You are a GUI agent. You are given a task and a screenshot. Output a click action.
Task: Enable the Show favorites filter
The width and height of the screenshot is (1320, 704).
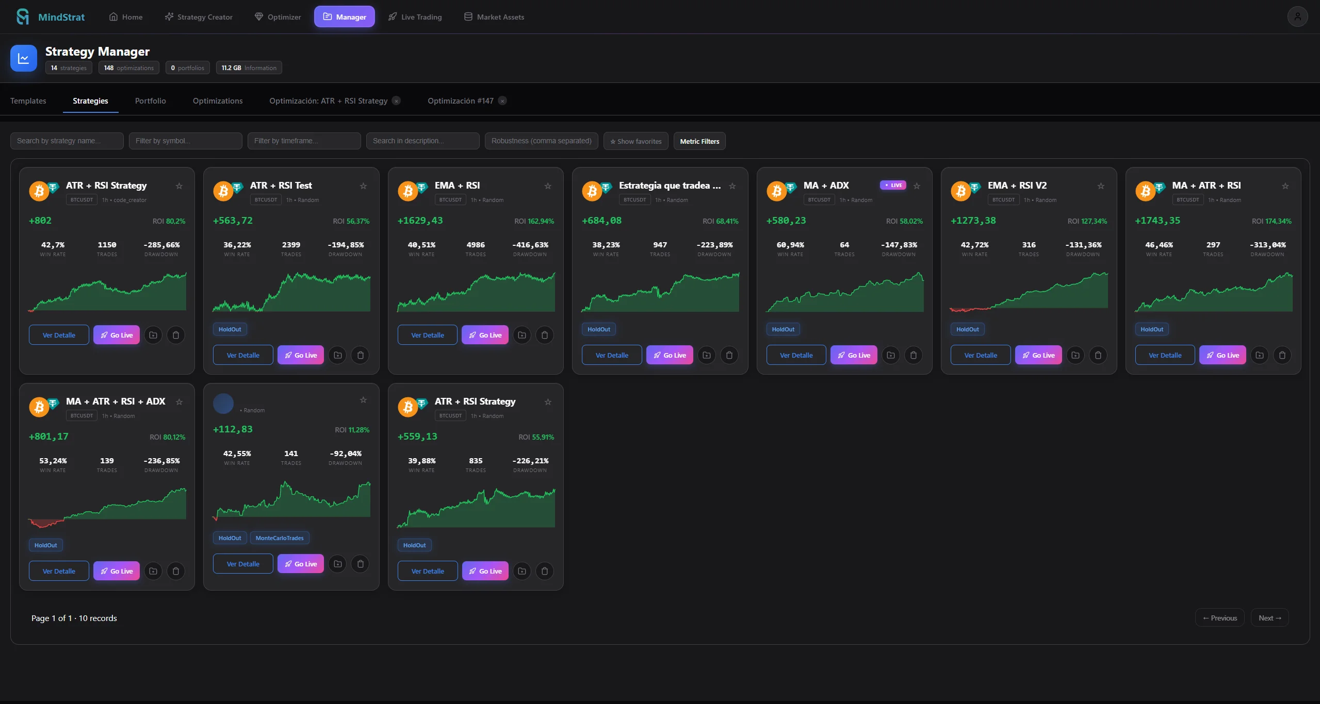[635, 141]
